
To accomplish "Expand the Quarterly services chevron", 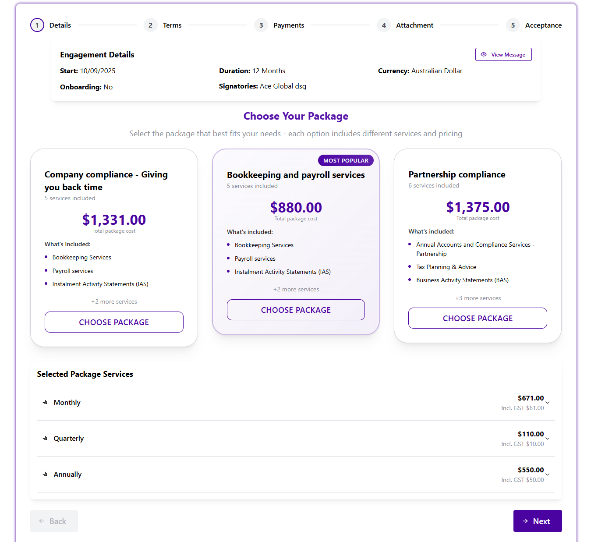I will click(x=547, y=439).
